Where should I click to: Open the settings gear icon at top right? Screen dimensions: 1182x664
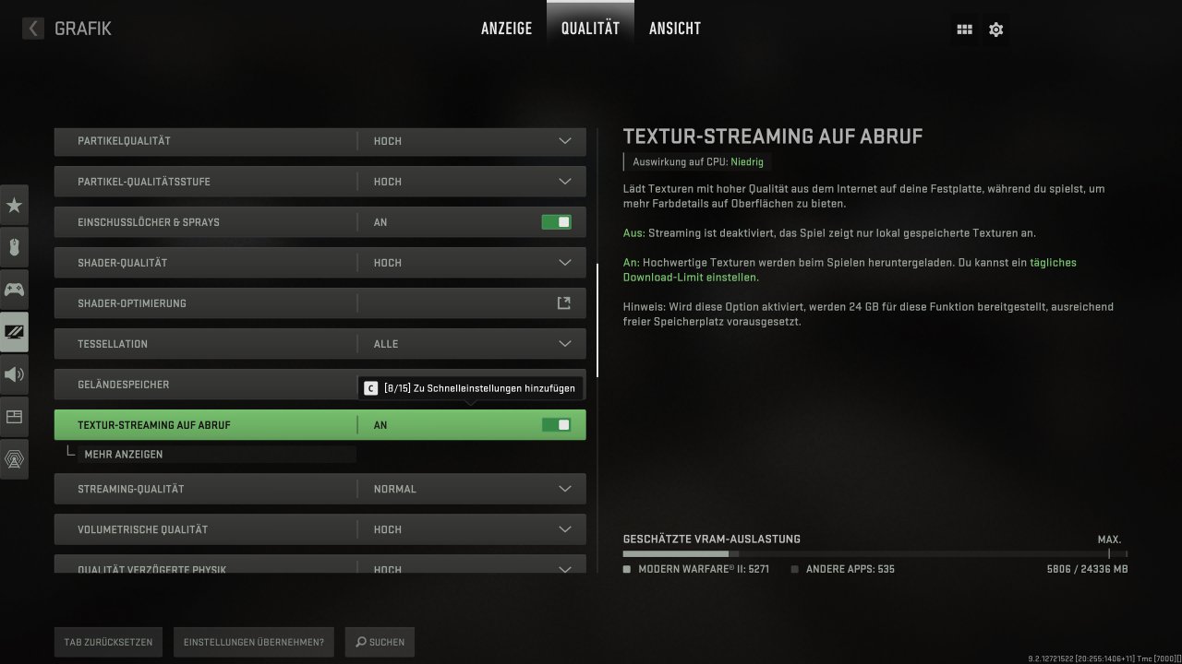[995, 30]
